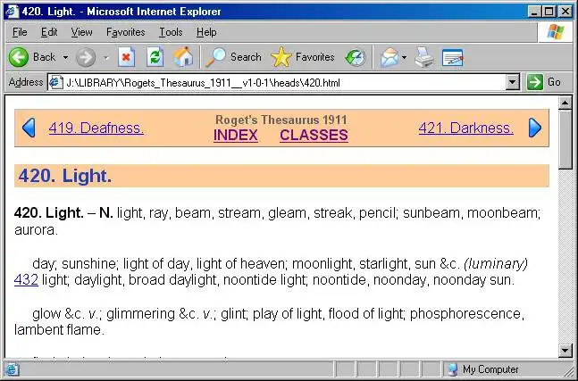This screenshot has height=381, width=578.
Task: Click the My Computer zone indicator
Action: [482, 369]
